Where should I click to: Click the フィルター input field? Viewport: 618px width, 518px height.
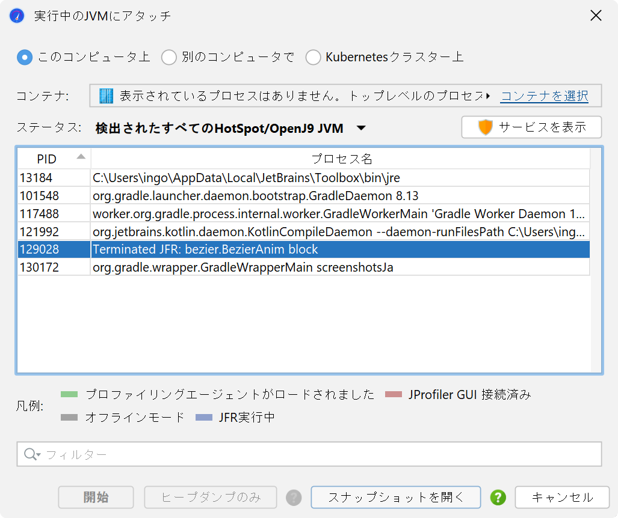tap(309, 454)
